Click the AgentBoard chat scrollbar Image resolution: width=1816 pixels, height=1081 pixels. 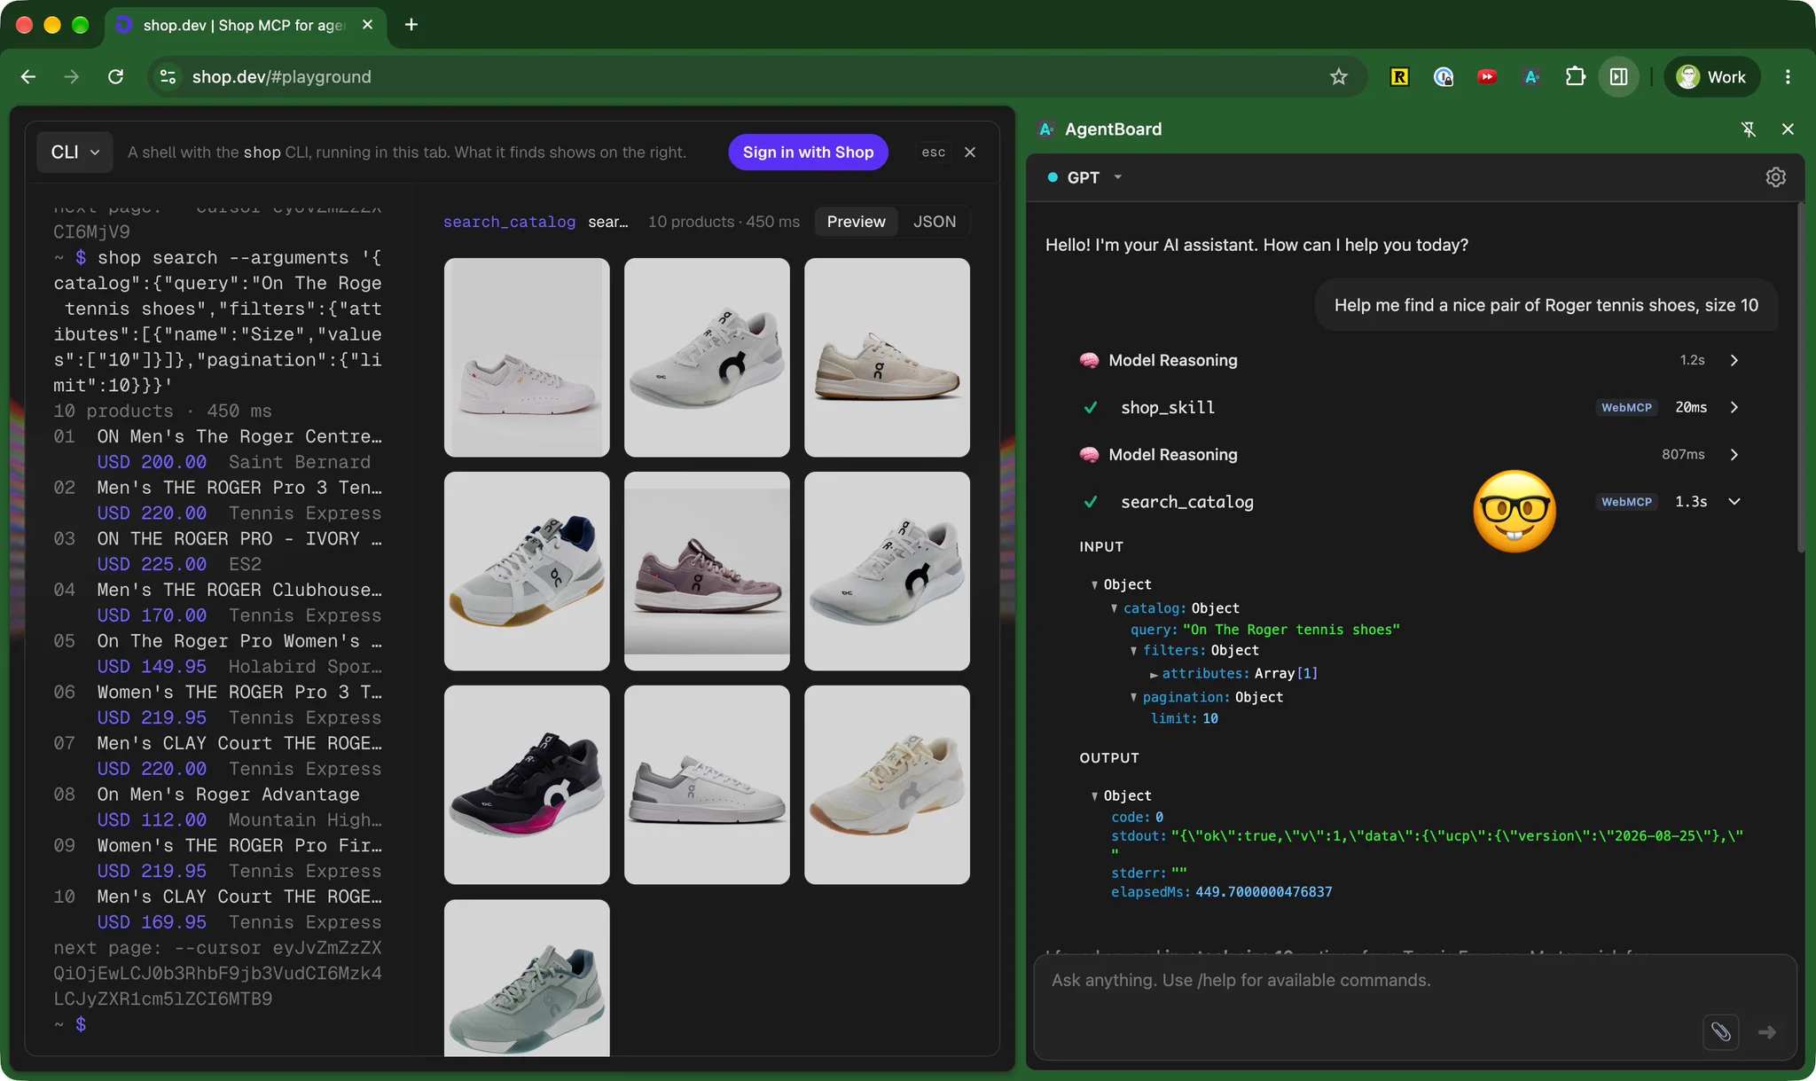tap(1801, 377)
